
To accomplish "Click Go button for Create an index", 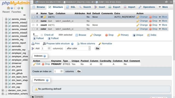I will pos(79,71).
